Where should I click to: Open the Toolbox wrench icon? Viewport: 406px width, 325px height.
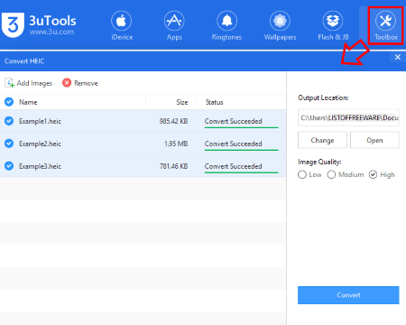click(385, 21)
